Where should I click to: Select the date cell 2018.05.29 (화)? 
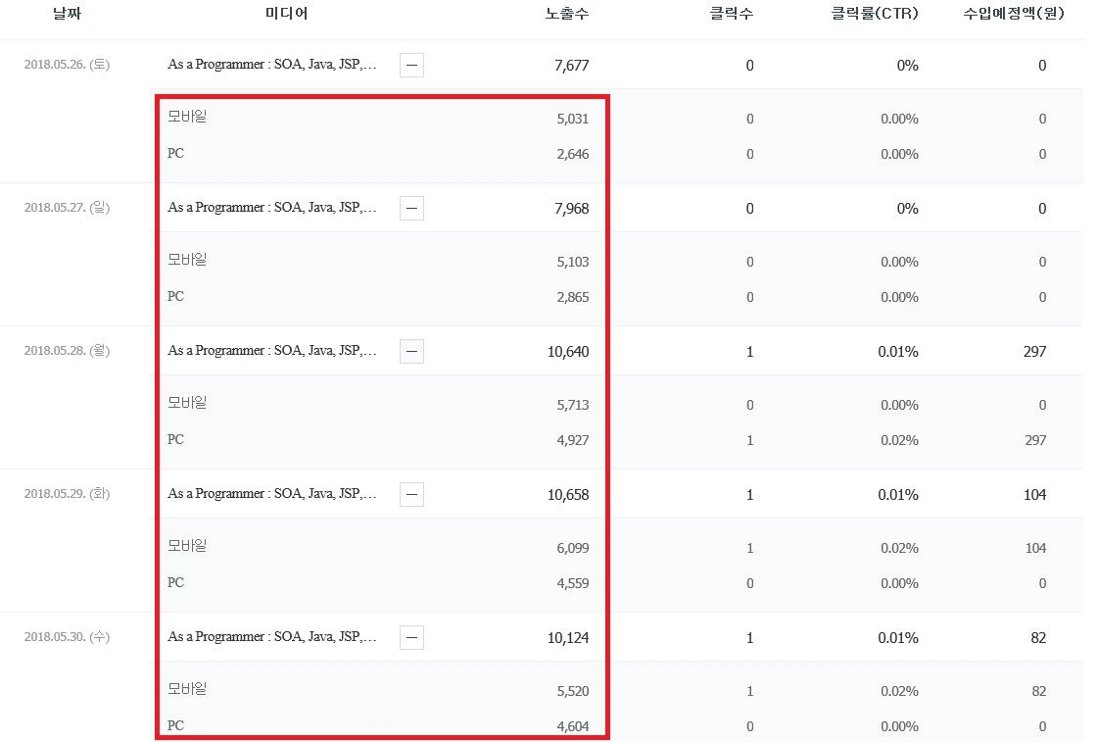[66, 494]
